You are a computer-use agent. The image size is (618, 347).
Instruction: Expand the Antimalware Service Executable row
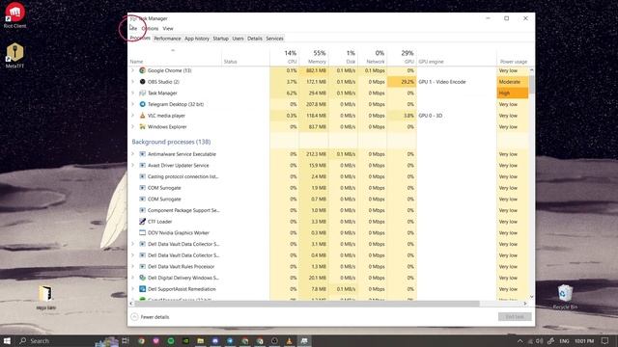pos(133,154)
